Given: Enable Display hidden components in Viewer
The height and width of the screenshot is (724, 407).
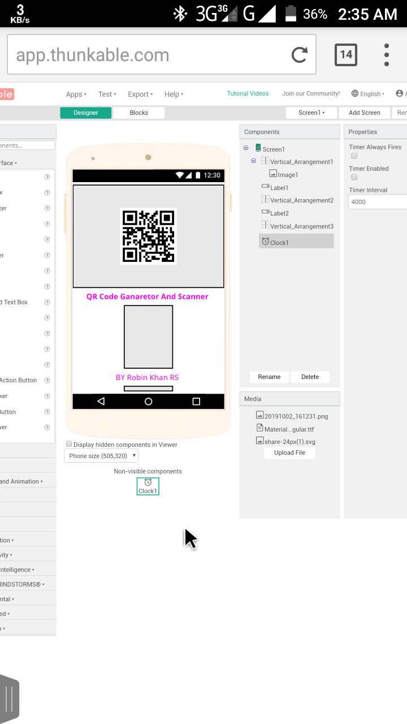Looking at the screenshot, I should 69,444.
